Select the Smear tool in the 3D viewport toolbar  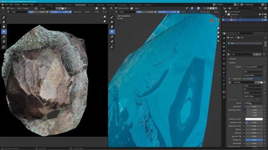pos(112,27)
